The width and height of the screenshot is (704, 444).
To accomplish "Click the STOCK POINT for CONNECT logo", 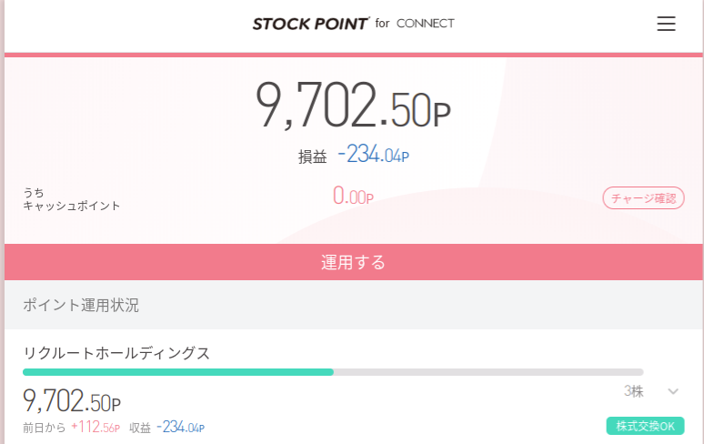I will point(353,24).
